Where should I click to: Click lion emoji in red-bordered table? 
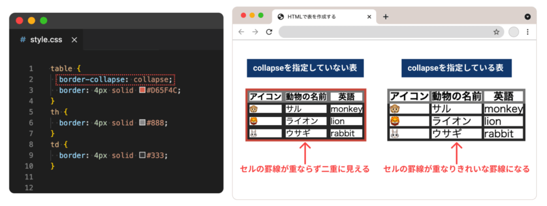254,121
